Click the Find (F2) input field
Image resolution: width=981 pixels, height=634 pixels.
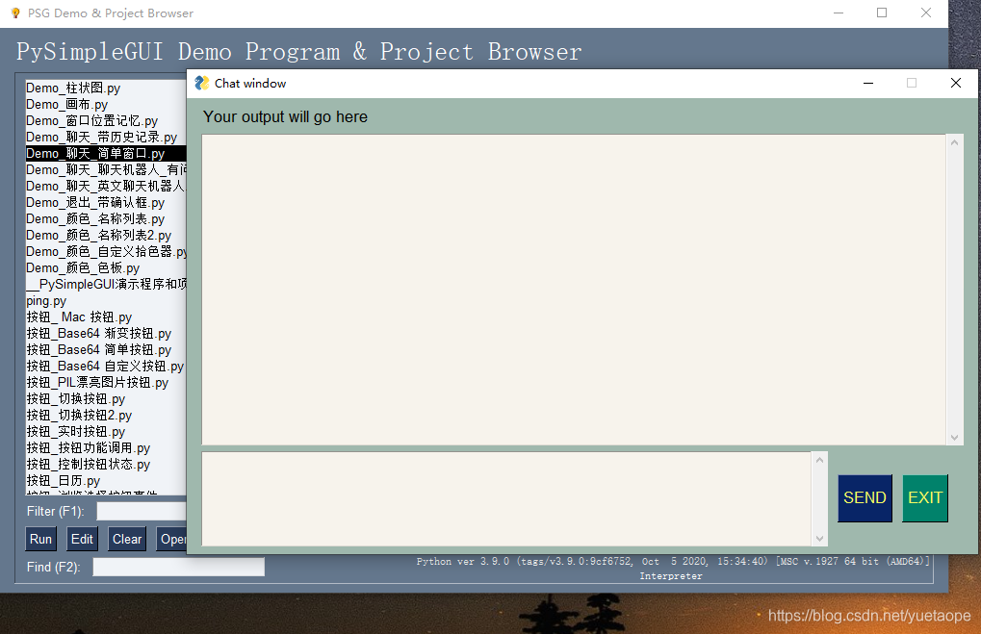coord(179,567)
